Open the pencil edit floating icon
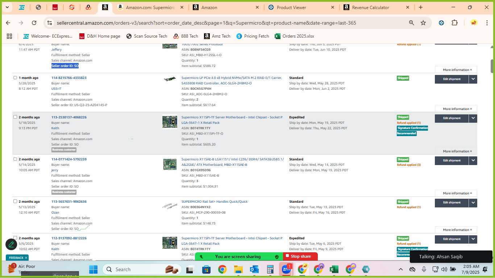This screenshot has height=278, width=495. [11, 244]
